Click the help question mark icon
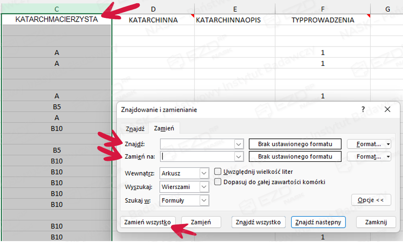The width and height of the screenshot is (403, 242). tap(363, 110)
